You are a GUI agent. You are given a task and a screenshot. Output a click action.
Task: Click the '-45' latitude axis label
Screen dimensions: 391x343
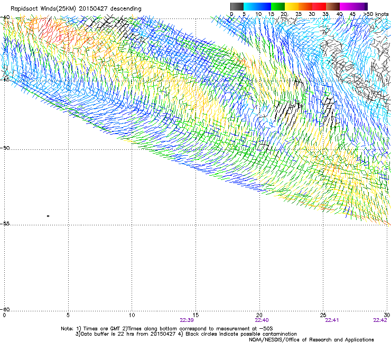point(5,80)
